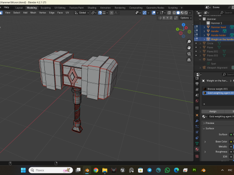Click the Surface green socket dot

(x=231, y=135)
